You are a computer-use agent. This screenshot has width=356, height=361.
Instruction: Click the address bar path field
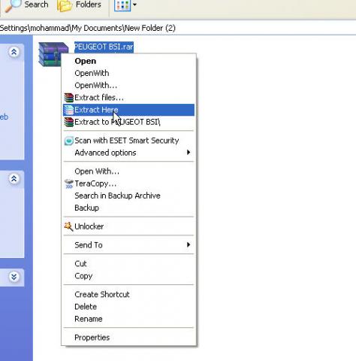click(178, 28)
